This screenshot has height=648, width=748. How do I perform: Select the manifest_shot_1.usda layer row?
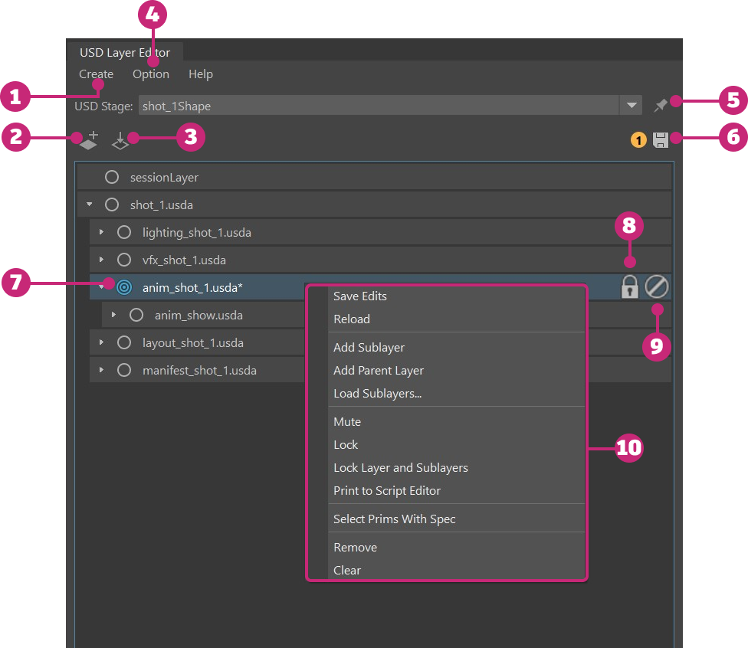(x=199, y=371)
